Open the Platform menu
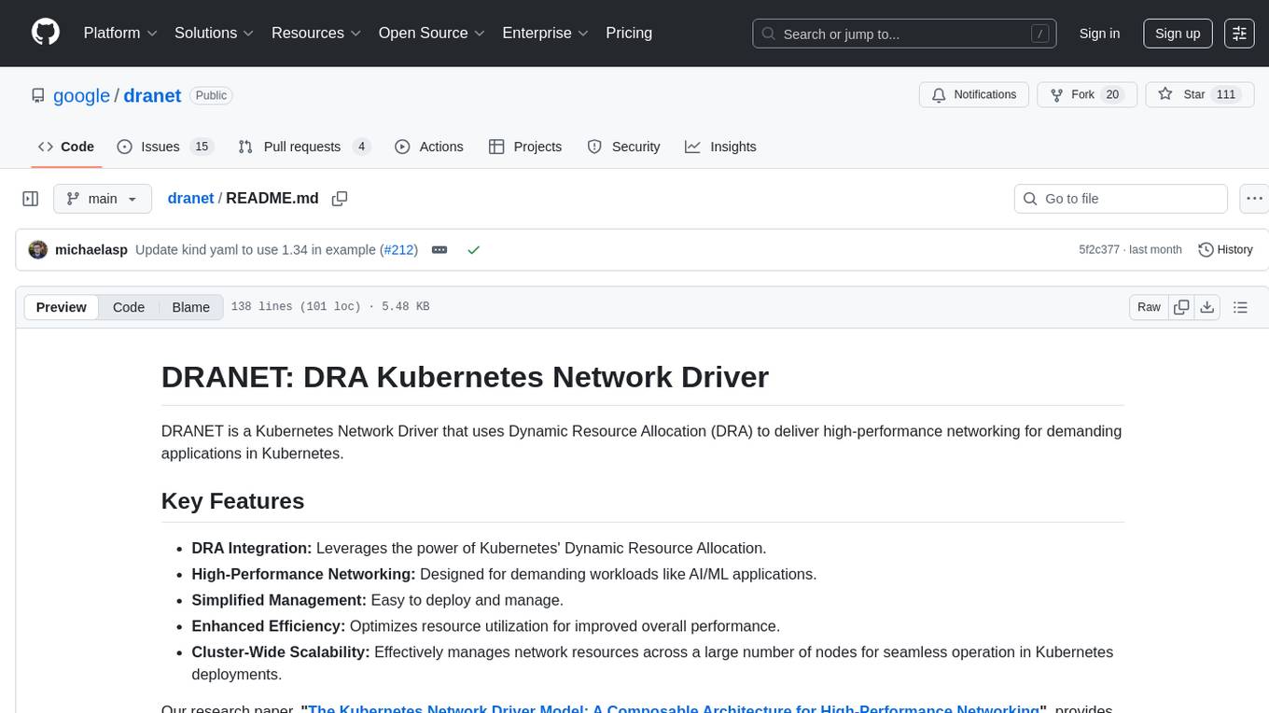This screenshot has height=713, width=1269. pos(120,33)
